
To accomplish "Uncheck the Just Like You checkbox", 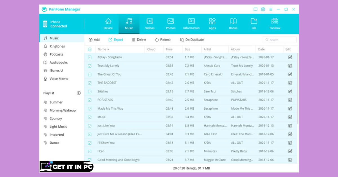I will point(90,126).
